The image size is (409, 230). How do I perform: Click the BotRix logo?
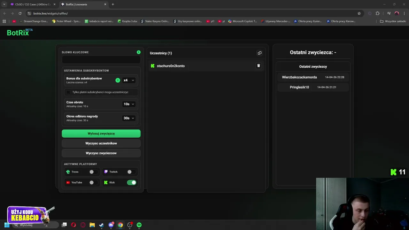coord(19,32)
